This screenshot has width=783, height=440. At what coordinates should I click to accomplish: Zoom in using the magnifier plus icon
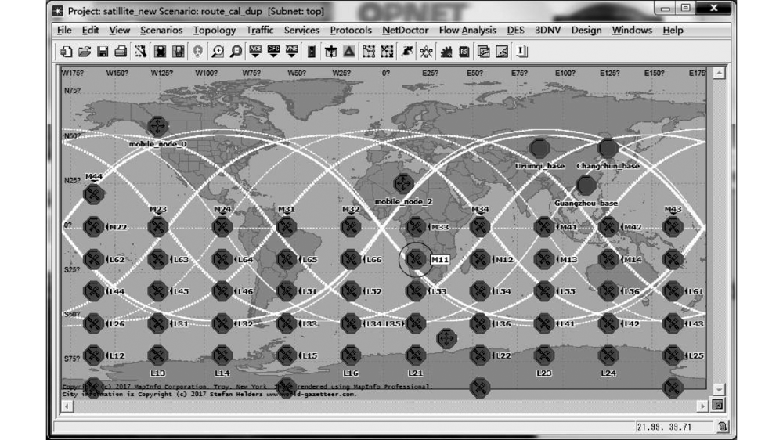(x=217, y=52)
